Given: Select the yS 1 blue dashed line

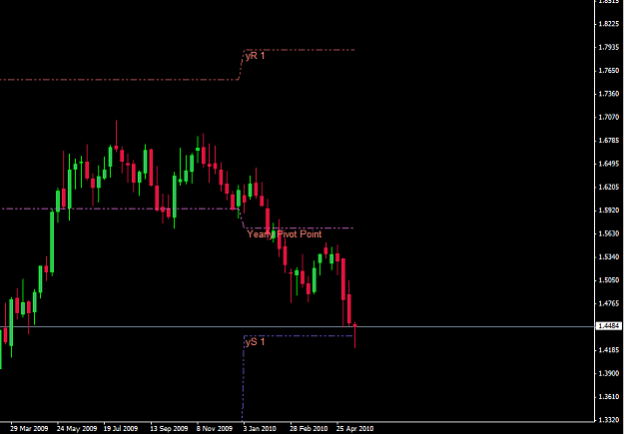Looking at the screenshot, I should coord(299,336).
